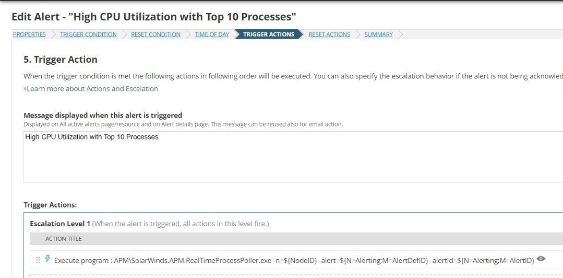Go to the Properties step
This screenshot has width=563, height=278.
(x=29, y=34)
